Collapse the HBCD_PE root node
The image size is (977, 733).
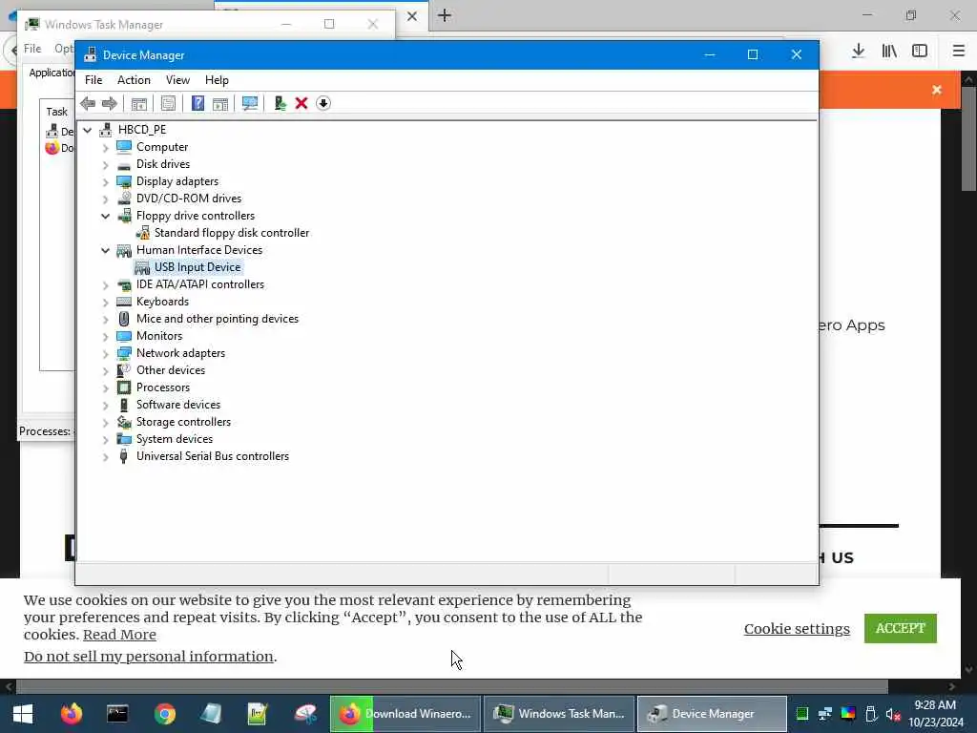click(88, 130)
